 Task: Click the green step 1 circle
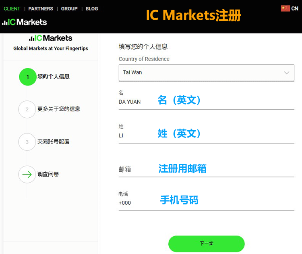pyautogui.click(x=28, y=77)
